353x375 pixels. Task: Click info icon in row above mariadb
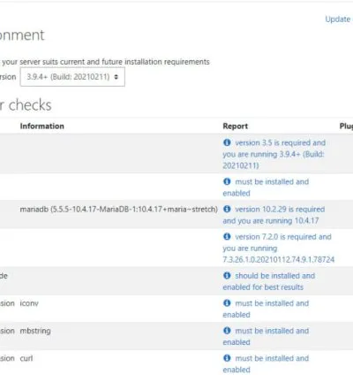227,181
